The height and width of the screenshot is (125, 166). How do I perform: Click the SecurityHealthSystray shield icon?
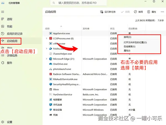click(51, 84)
